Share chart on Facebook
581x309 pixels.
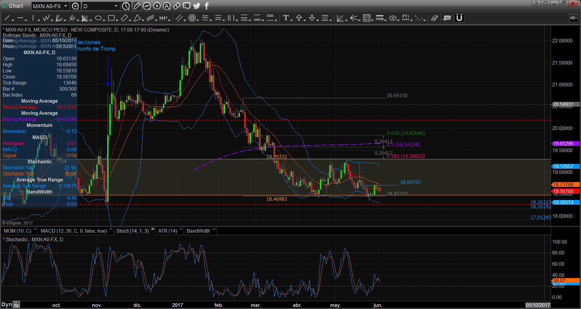207,6
